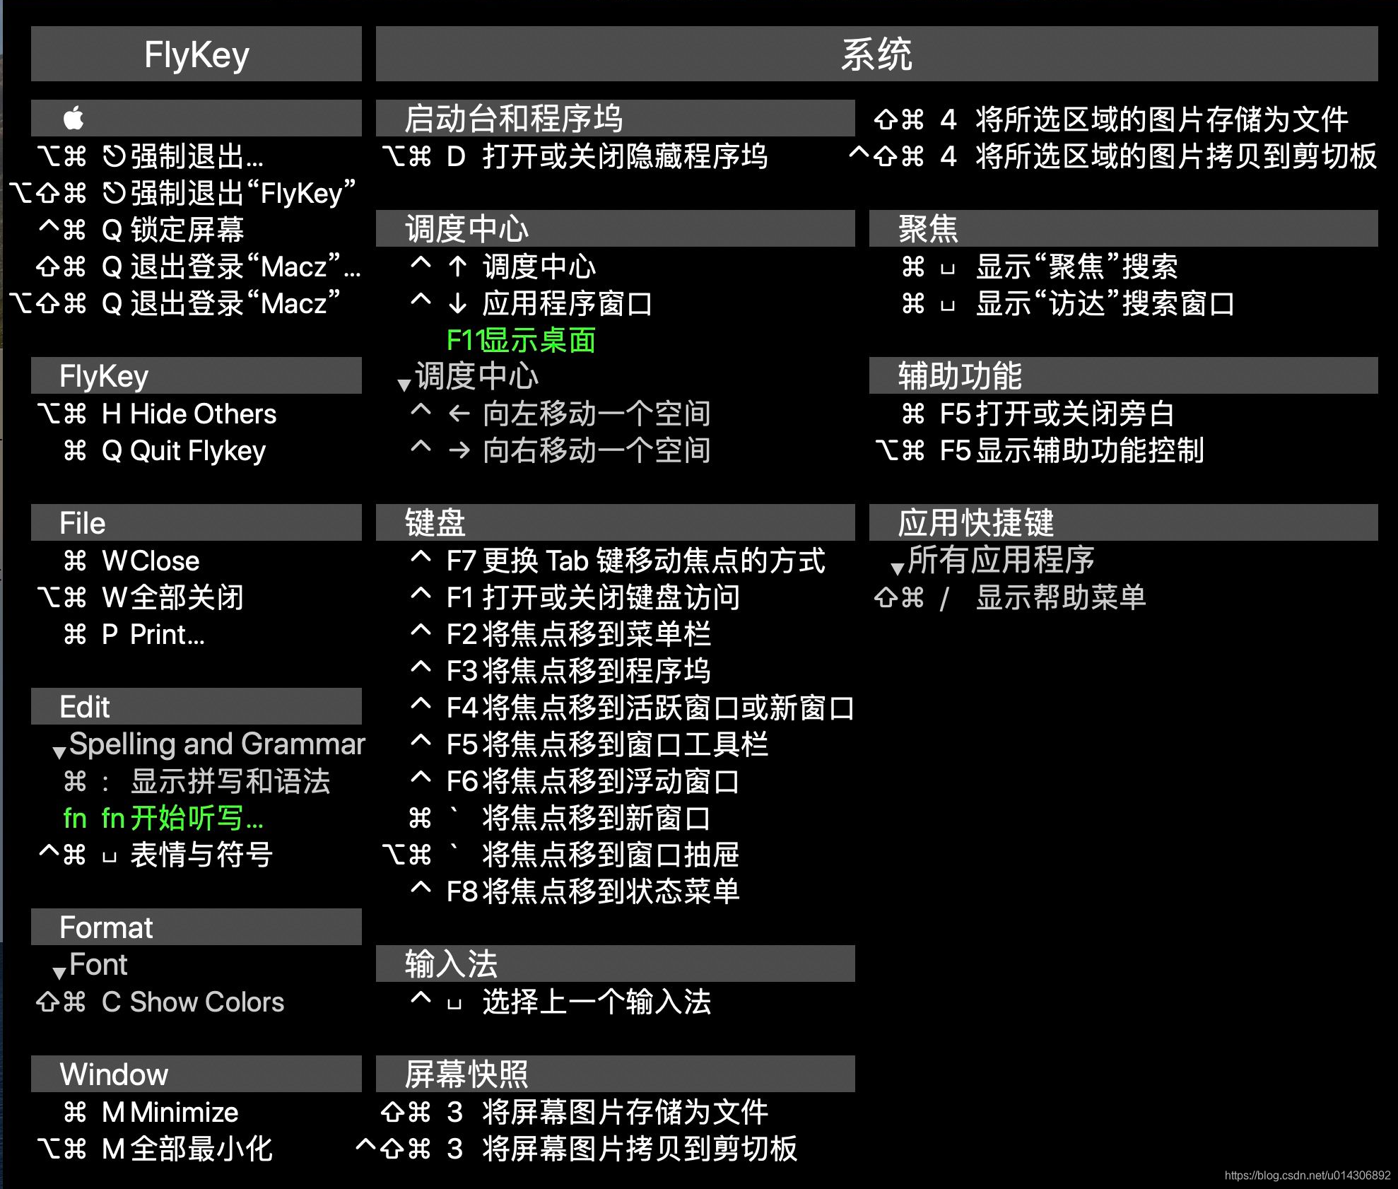Click power icon beside 强制退出…
Image resolution: width=1398 pixels, height=1189 pixels.
[114, 156]
